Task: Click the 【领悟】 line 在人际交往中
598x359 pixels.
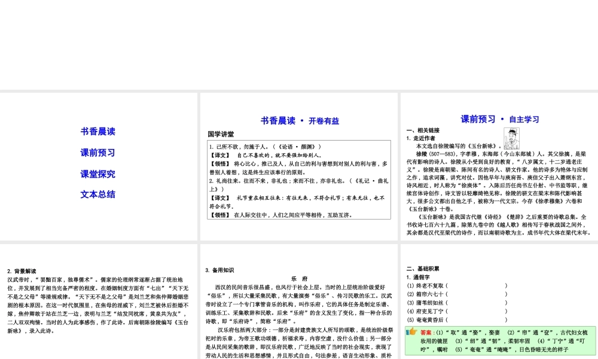Action: pyautogui.click(x=280, y=215)
